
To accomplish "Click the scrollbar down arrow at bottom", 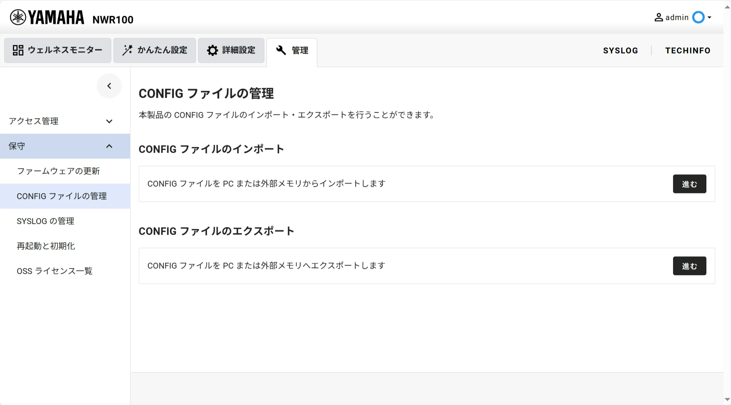I will (727, 400).
